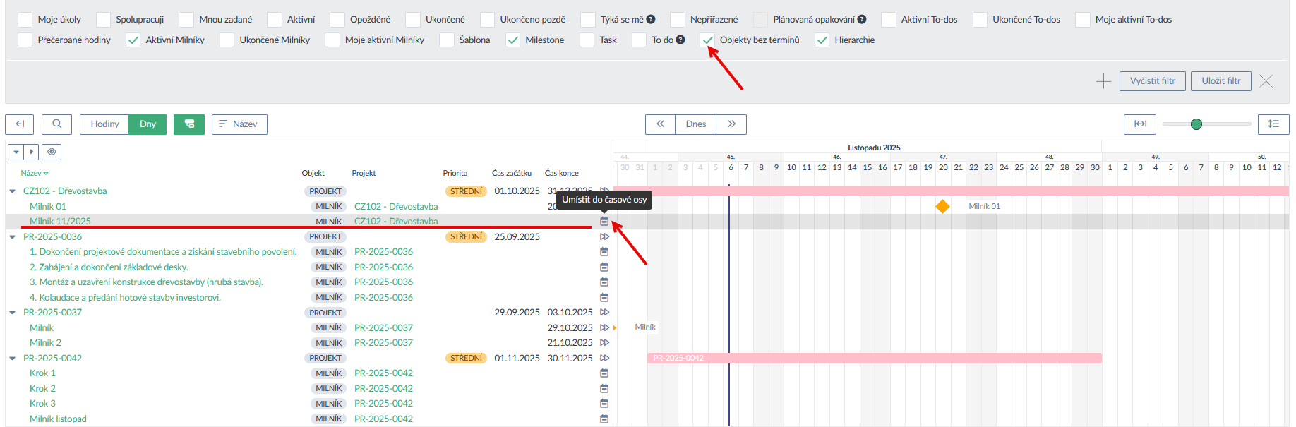Collapse the PR-2025-0037 tree node
The width and height of the screenshot is (1296, 427).
13,313
